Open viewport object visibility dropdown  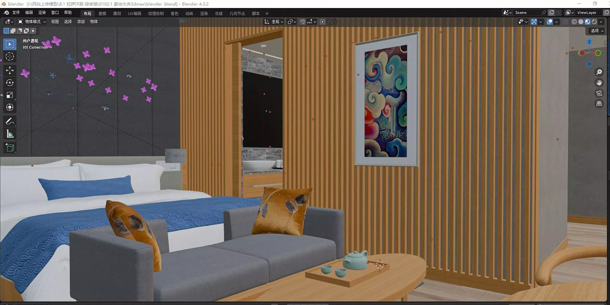[x=523, y=22]
